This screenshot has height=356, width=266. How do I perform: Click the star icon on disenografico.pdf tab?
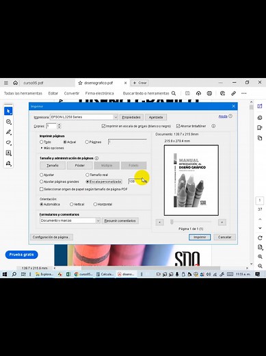pyautogui.click(x=80, y=83)
